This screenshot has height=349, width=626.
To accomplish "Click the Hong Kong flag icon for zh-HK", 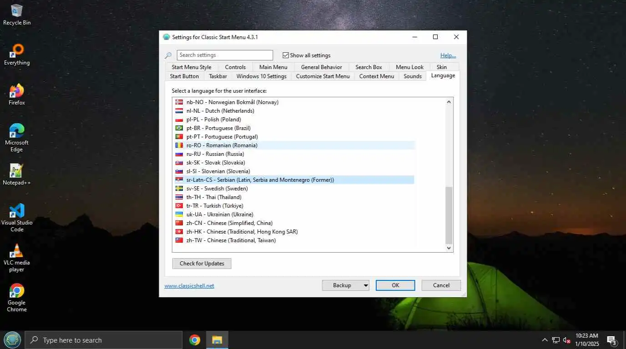I will pos(179,232).
